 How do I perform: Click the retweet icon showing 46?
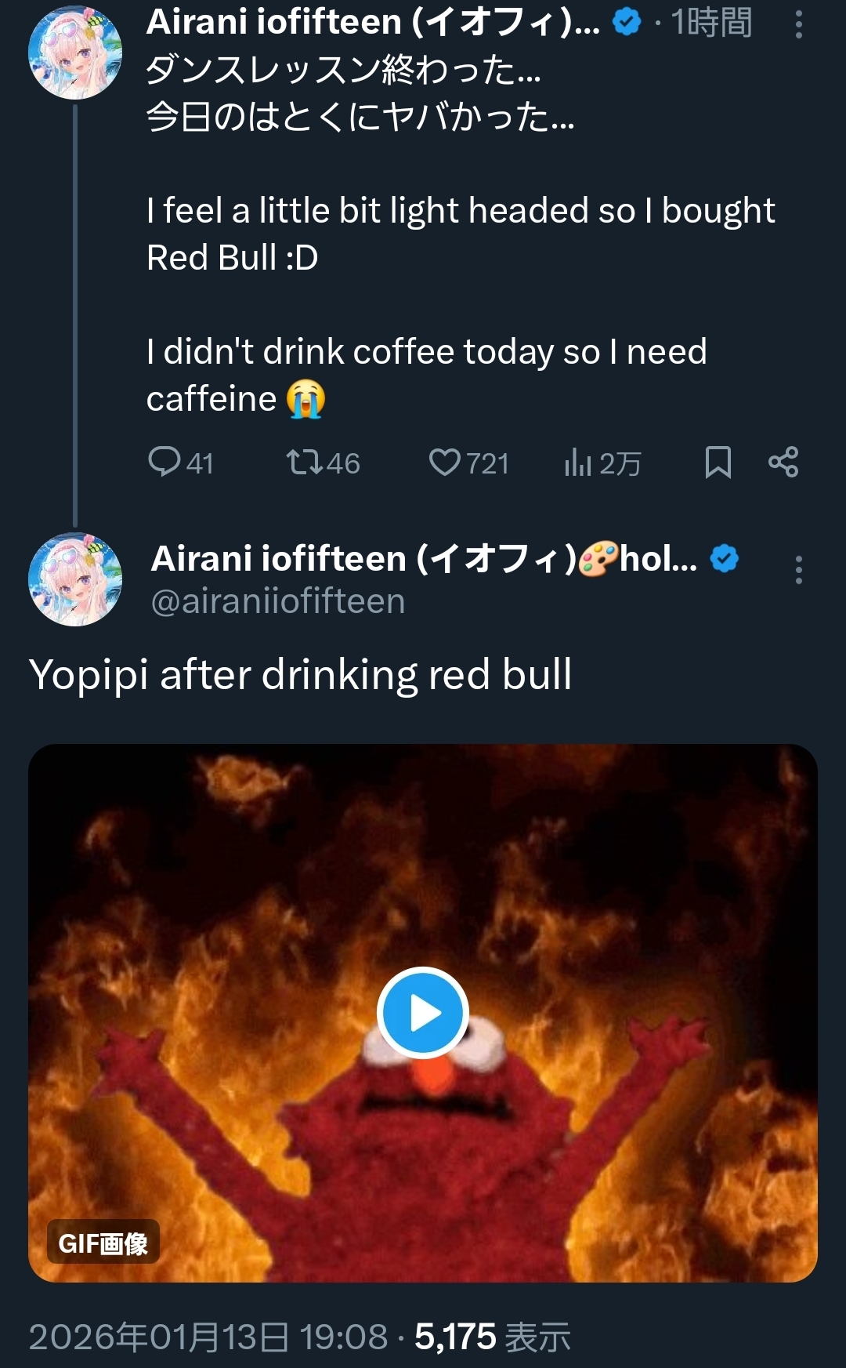click(305, 462)
